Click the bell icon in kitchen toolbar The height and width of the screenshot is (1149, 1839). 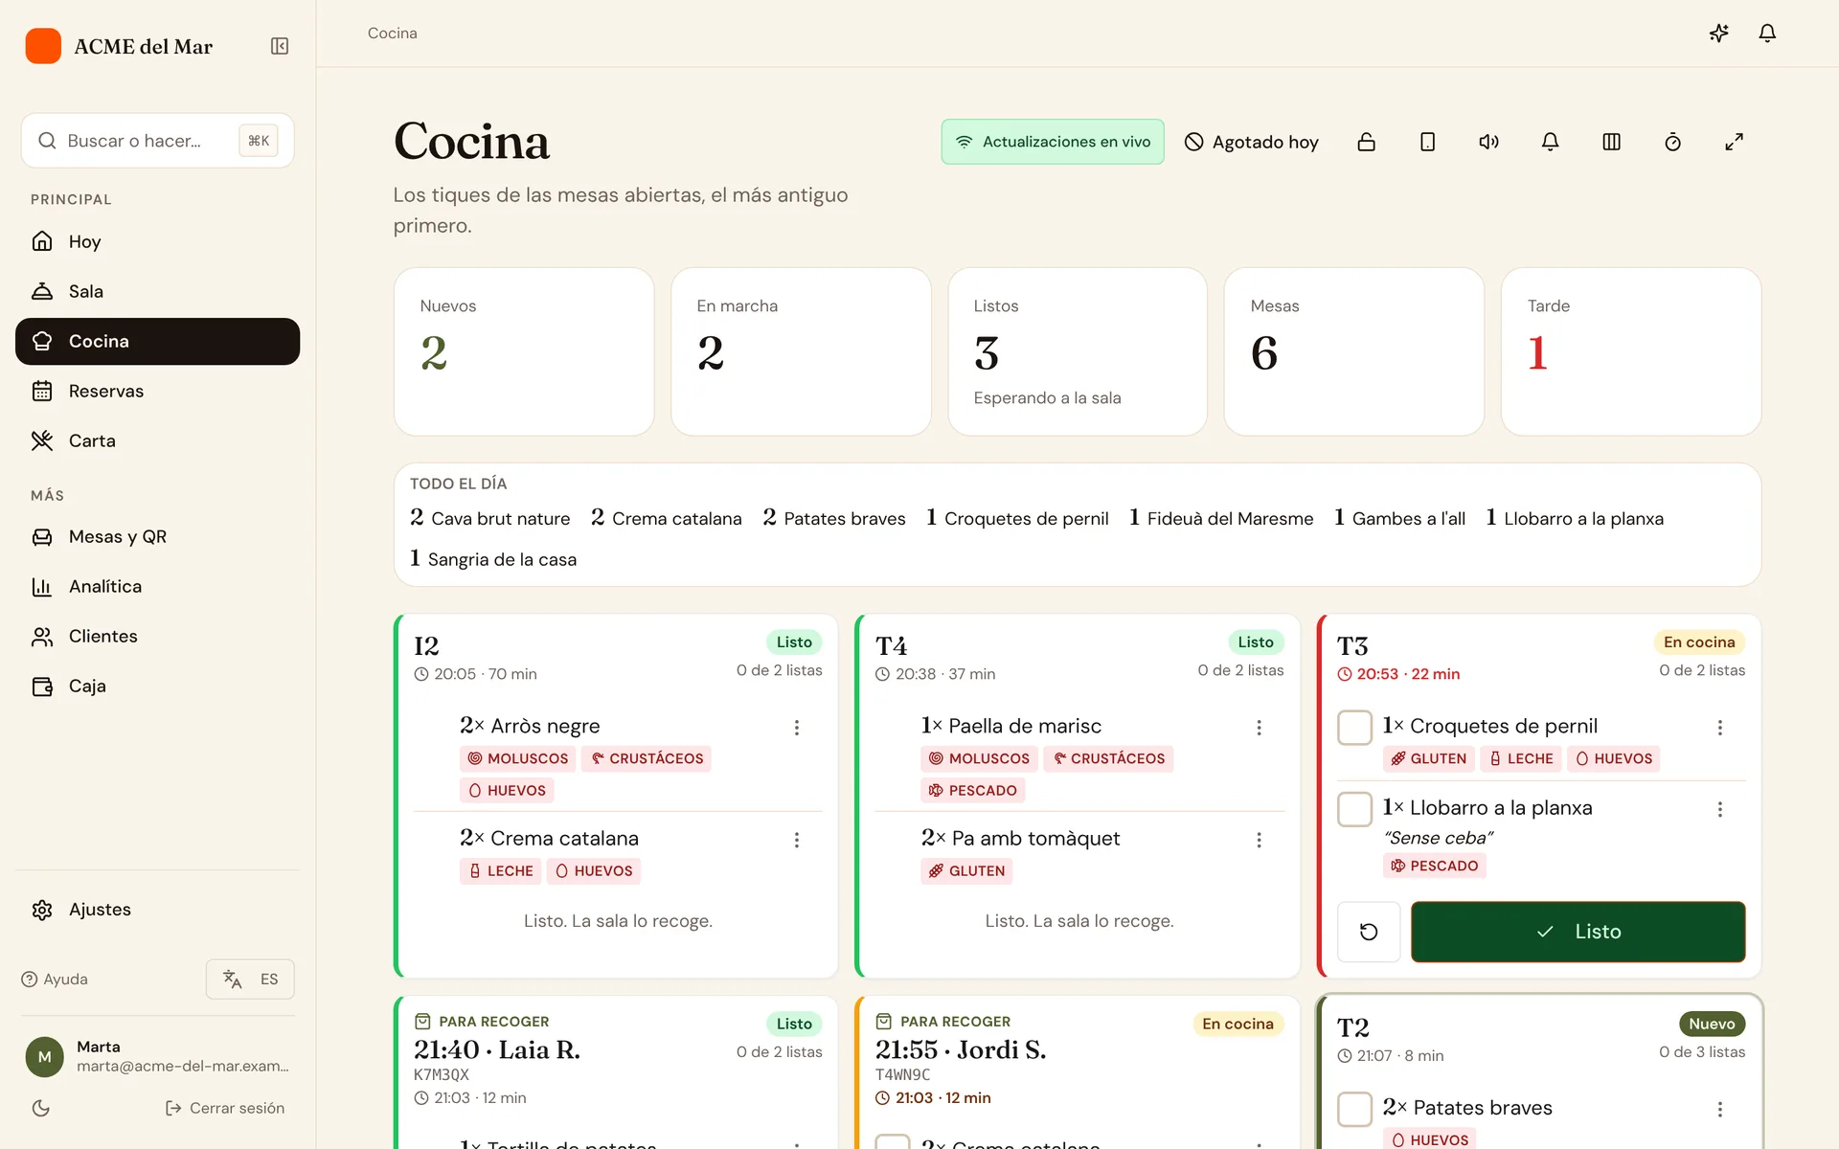(x=1551, y=142)
